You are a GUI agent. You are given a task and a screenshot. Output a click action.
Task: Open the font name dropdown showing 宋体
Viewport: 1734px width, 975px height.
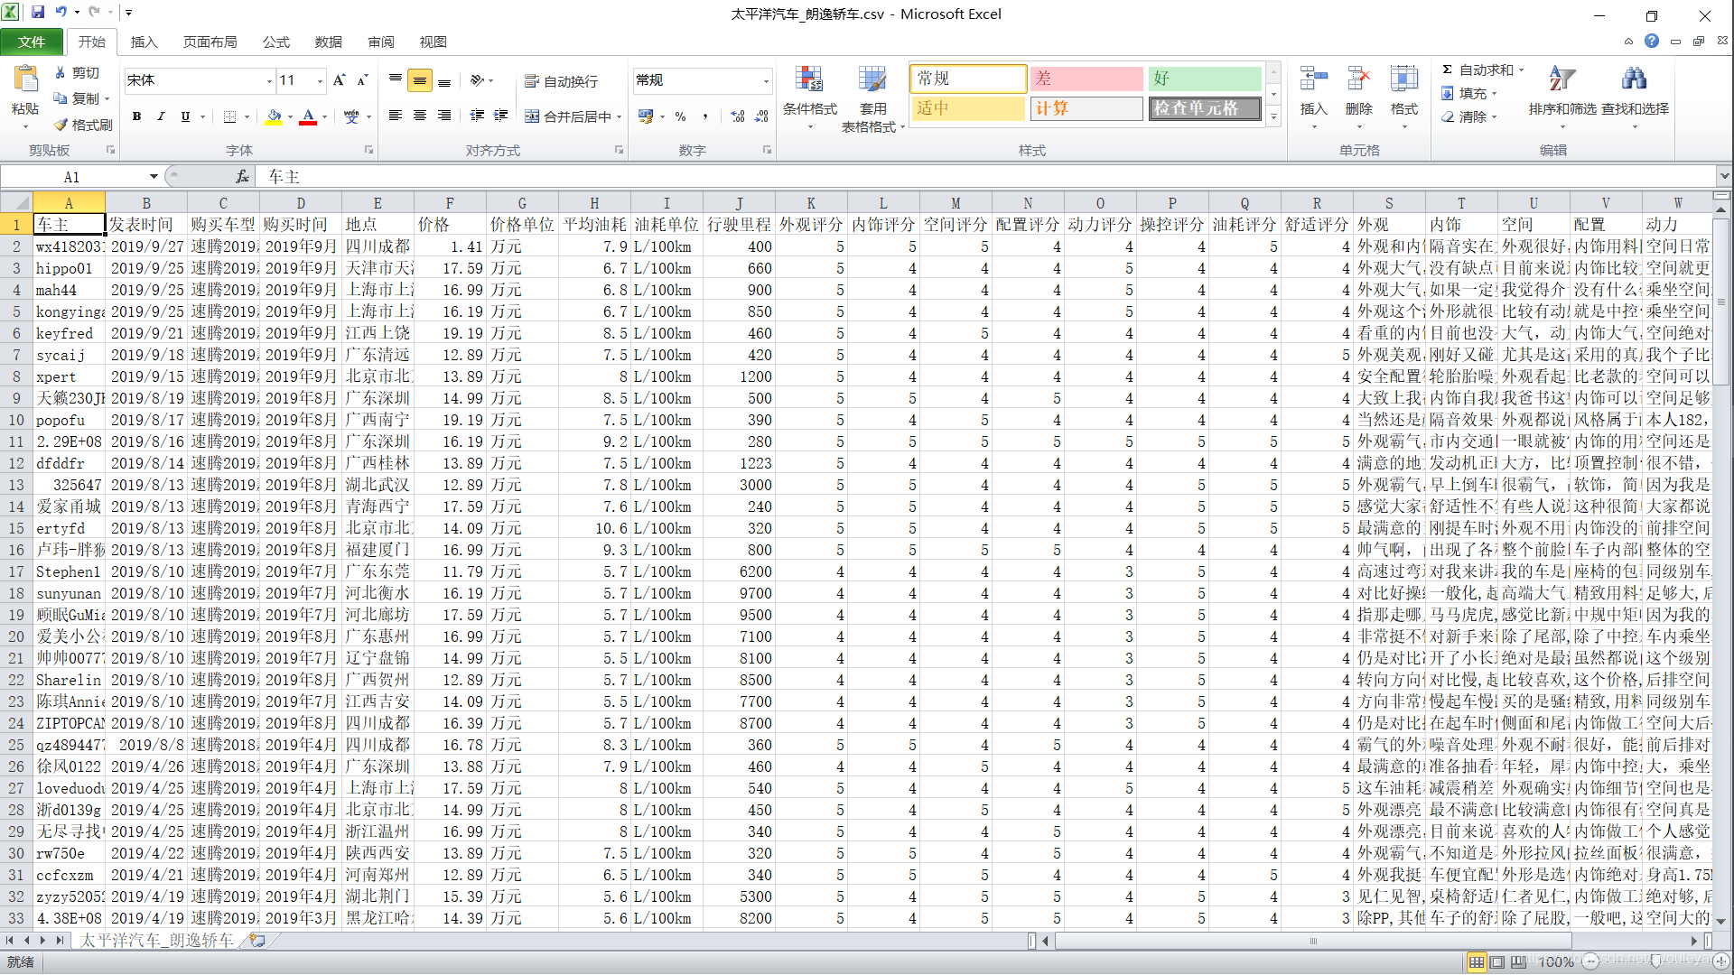pyautogui.click(x=269, y=81)
